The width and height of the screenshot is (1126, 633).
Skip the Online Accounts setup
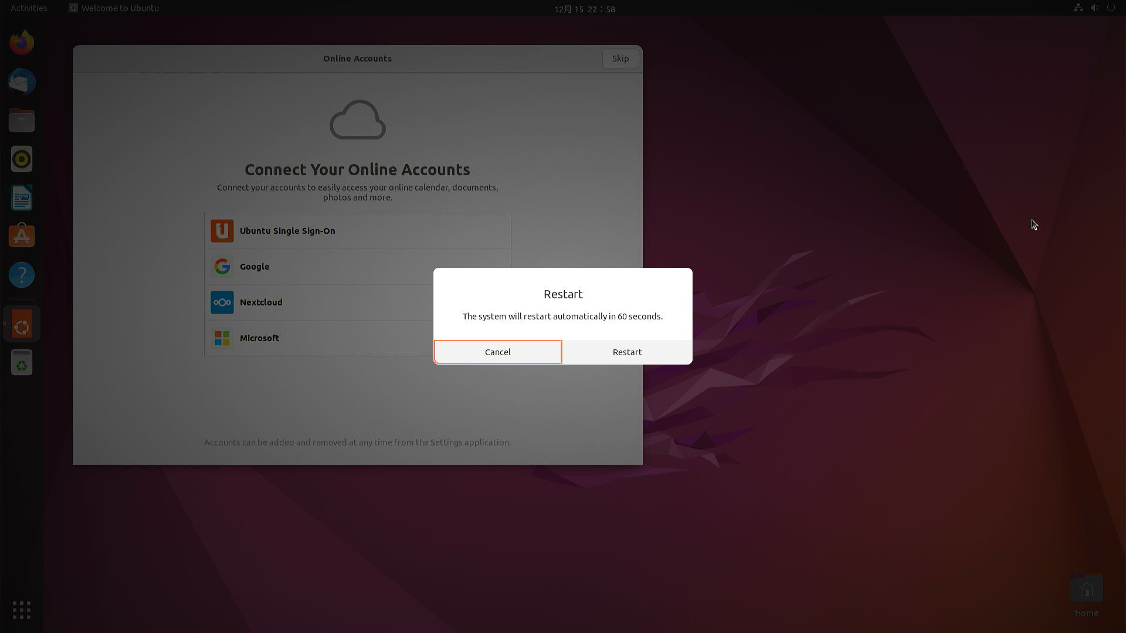click(x=620, y=58)
